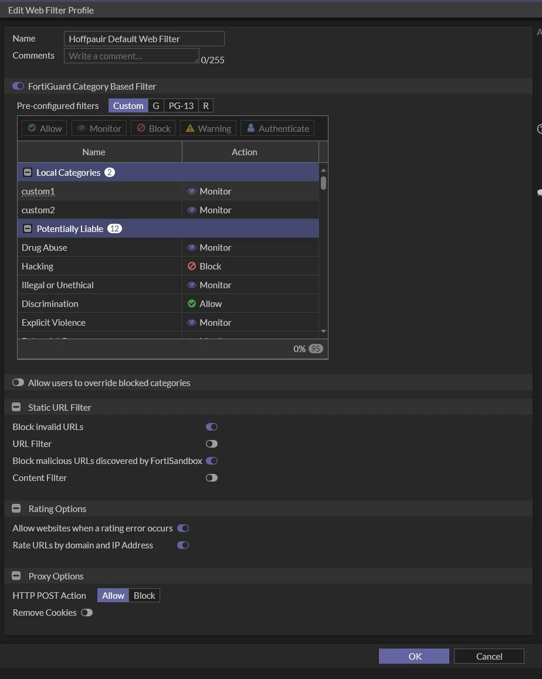The width and height of the screenshot is (542, 679).
Task: Click the Monitor eye icon for custom2
Action: click(x=192, y=210)
